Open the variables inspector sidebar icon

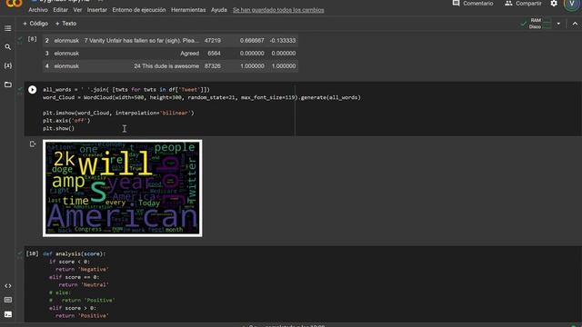pyautogui.click(x=8, y=65)
